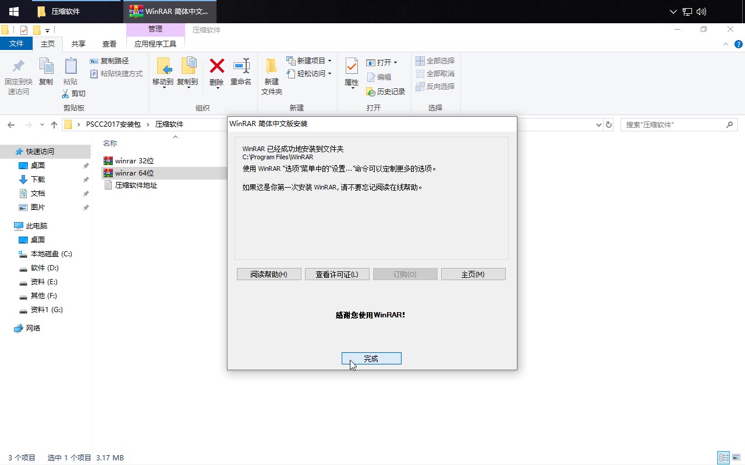Click History in the Open group
Image resolution: width=745 pixels, height=465 pixels.
[x=386, y=91]
